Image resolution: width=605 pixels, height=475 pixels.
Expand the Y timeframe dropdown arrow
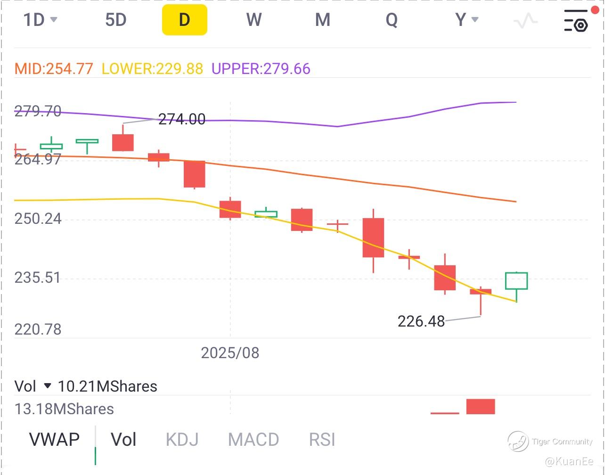coord(475,20)
